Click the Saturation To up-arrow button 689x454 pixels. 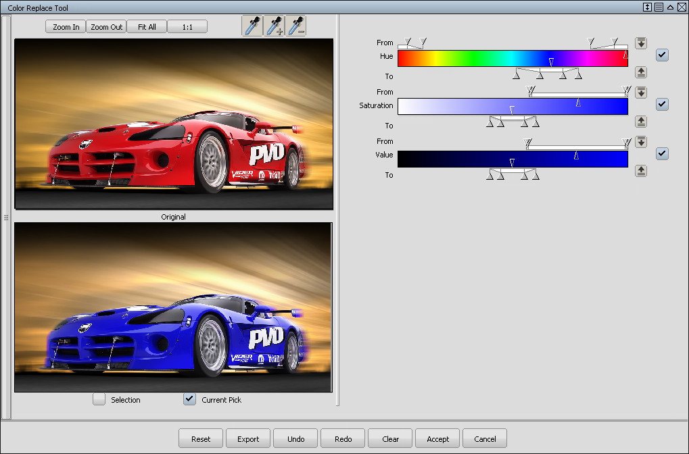tap(641, 121)
